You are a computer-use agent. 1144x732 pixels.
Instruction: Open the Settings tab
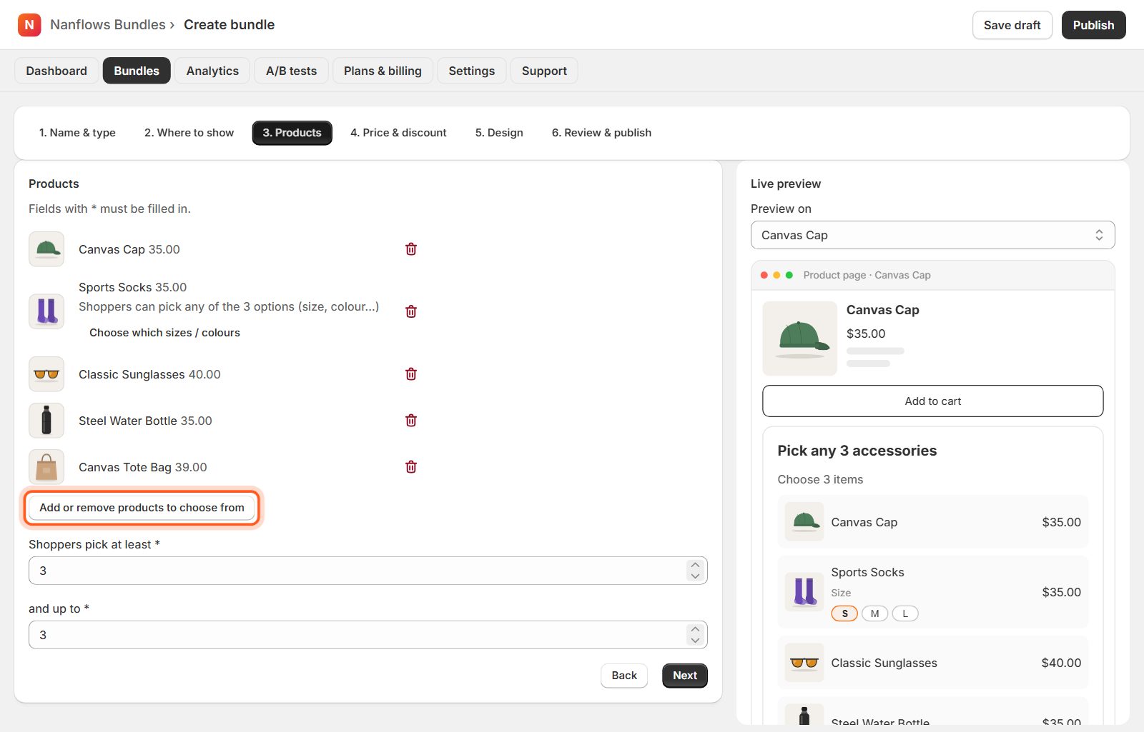coord(471,71)
